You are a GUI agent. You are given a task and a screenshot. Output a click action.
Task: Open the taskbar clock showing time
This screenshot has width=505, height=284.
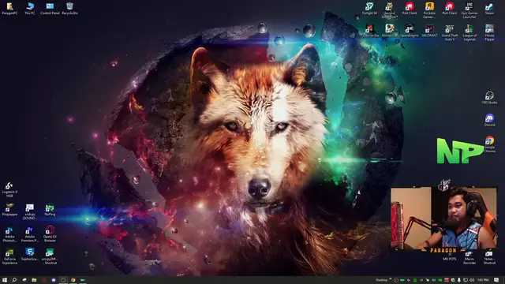(483, 280)
